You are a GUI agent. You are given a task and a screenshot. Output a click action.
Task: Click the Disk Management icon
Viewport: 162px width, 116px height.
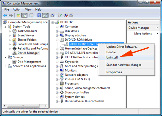click(x=14, y=62)
